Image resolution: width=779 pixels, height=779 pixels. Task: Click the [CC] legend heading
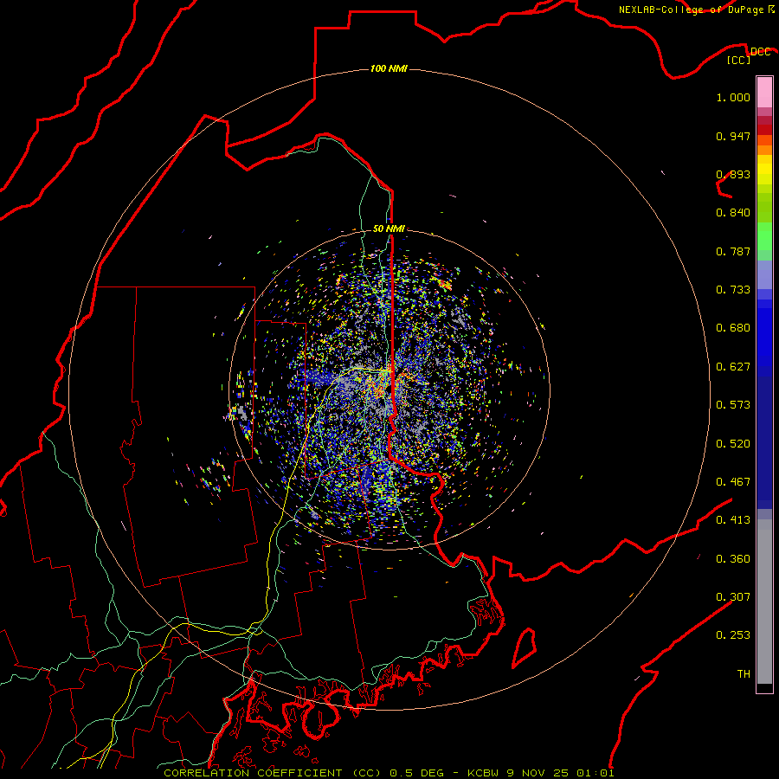[739, 60]
